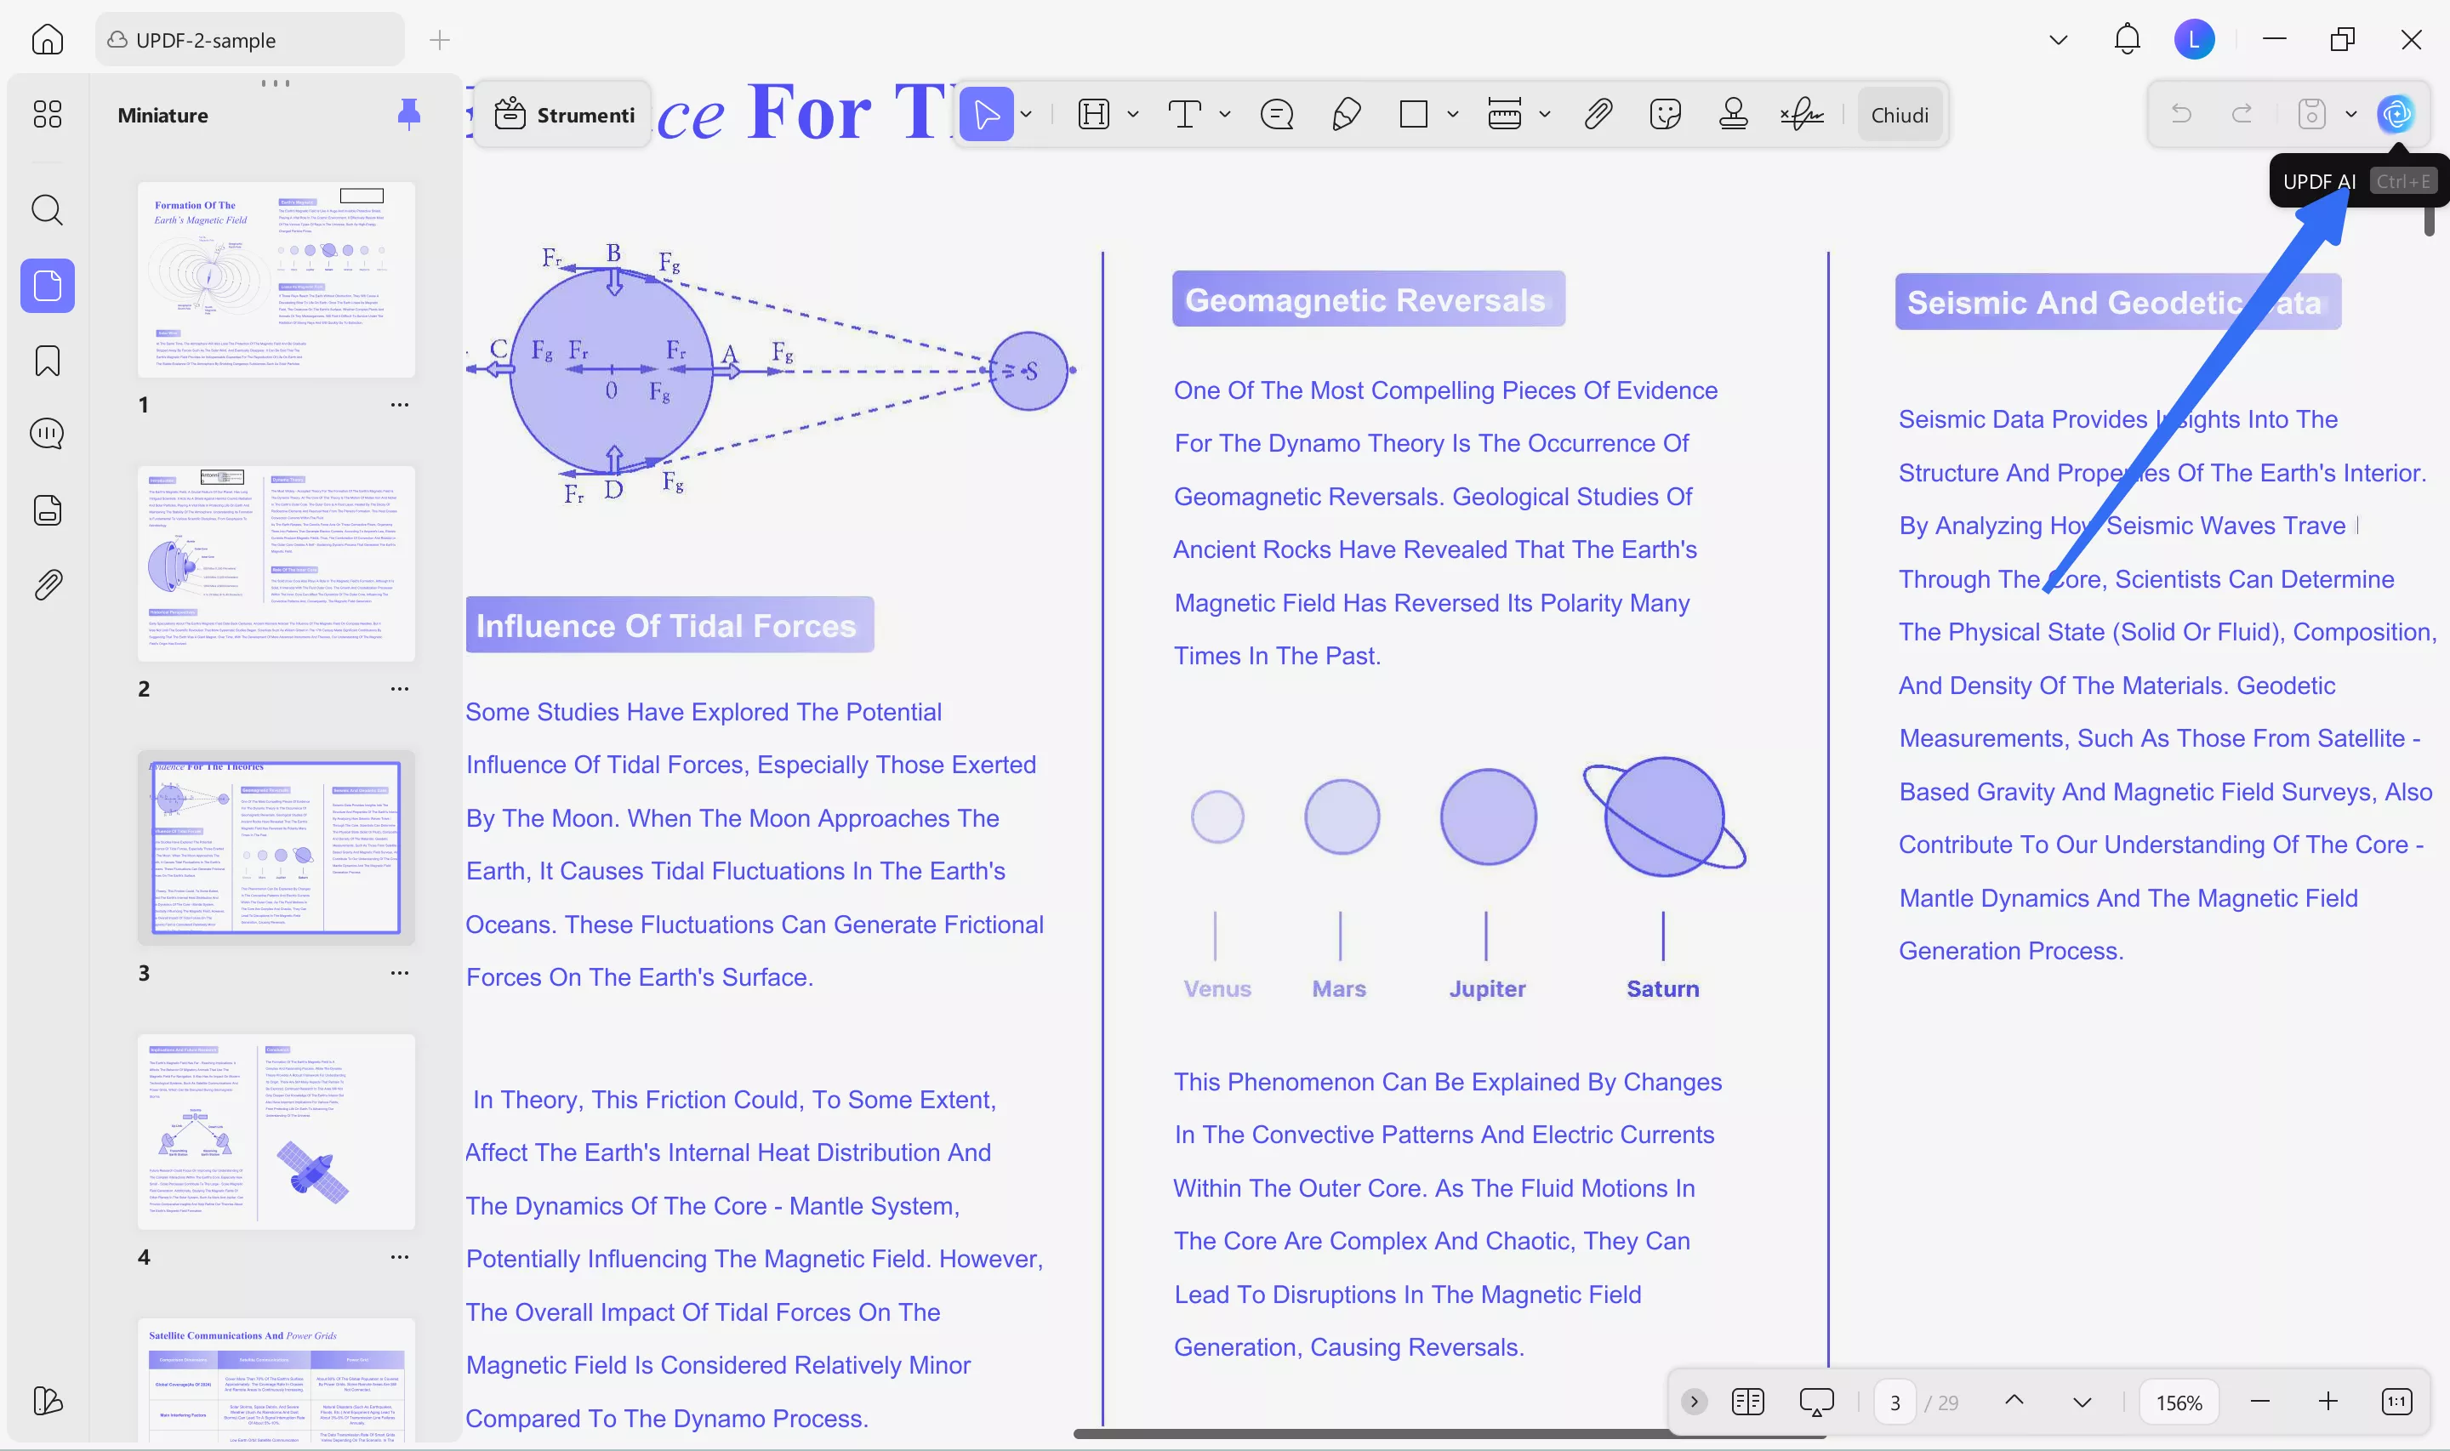2450x1451 pixels.
Task: Launch UPDF AI assistant
Action: [2396, 115]
